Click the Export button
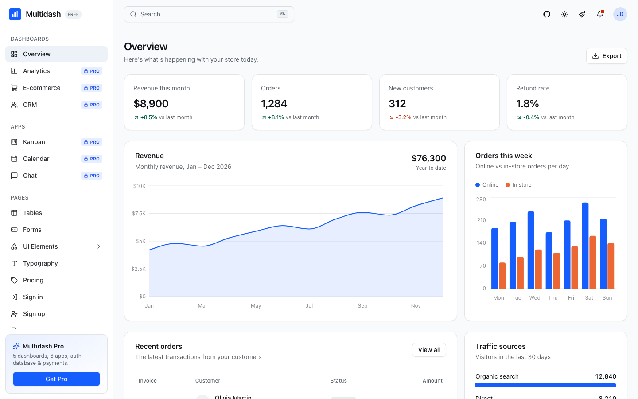 point(607,56)
